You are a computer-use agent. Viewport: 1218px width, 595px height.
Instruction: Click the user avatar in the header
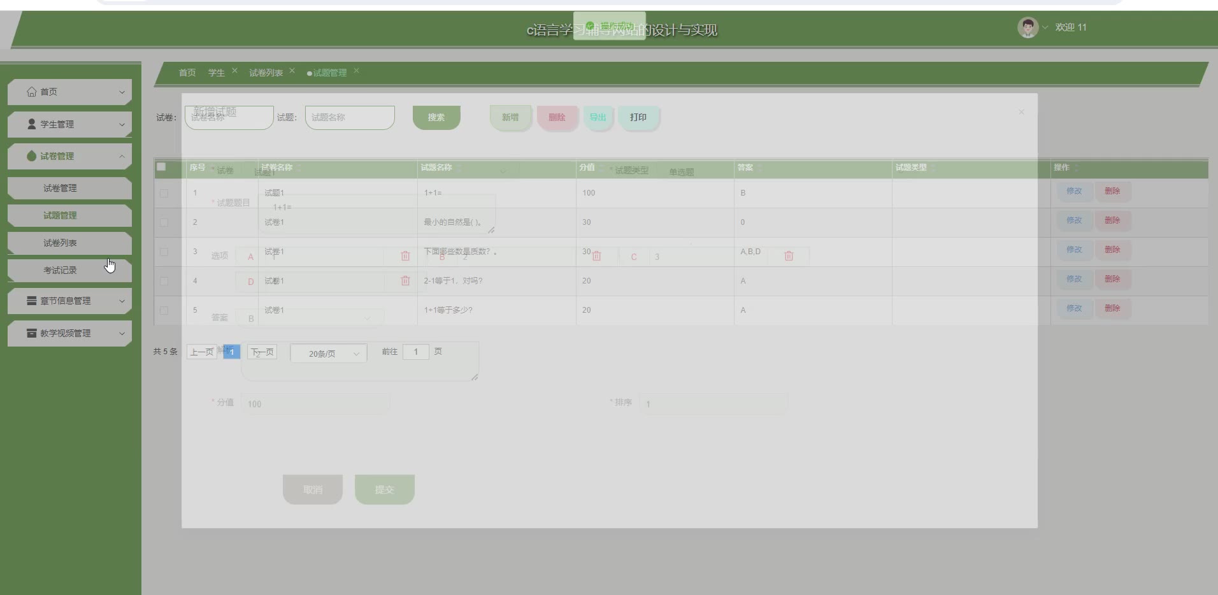pos(1028,27)
